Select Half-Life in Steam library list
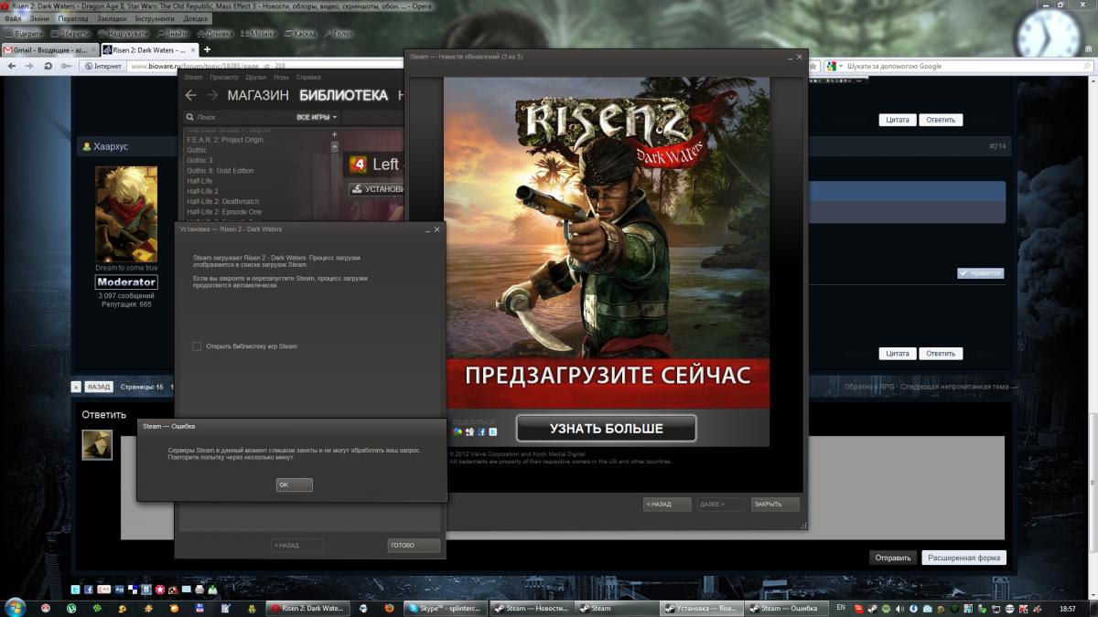 [199, 181]
